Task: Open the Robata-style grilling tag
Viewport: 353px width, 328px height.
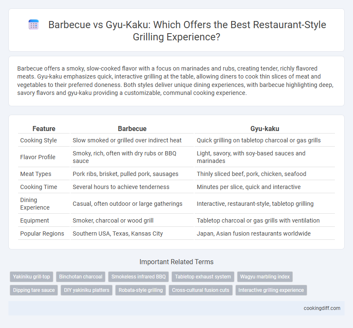Action: point(140,290)
